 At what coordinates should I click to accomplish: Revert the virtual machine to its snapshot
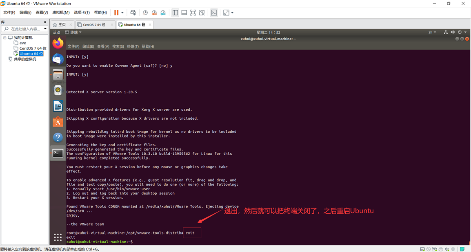click(x=154, y=13)
